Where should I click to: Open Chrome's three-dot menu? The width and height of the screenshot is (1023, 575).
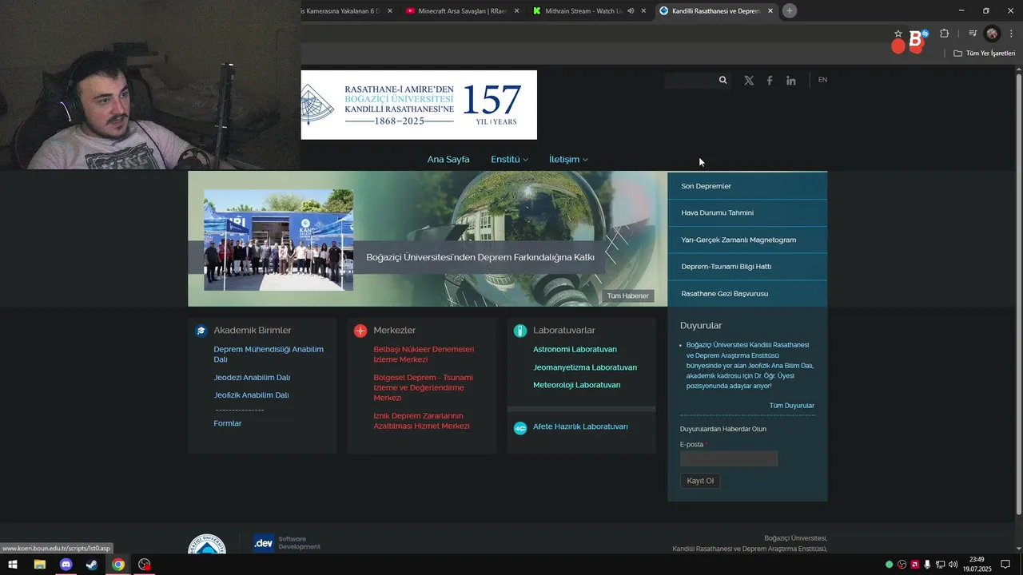click(1012, 34)
